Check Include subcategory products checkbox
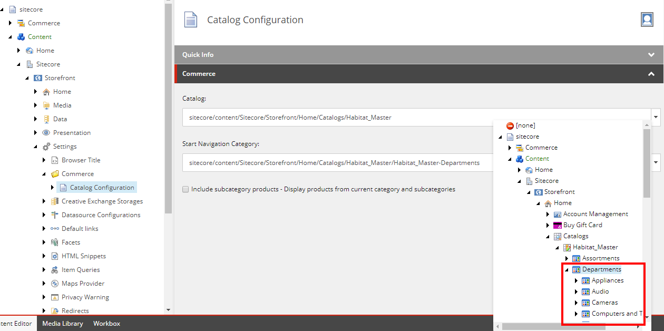664x331 pixels. click(x=185, y=189)
